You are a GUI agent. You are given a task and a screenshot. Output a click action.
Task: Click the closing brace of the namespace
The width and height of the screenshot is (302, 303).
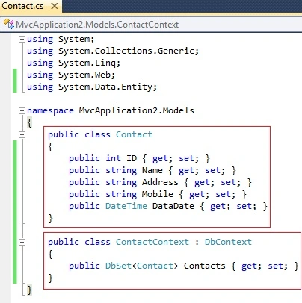point(29,290)
